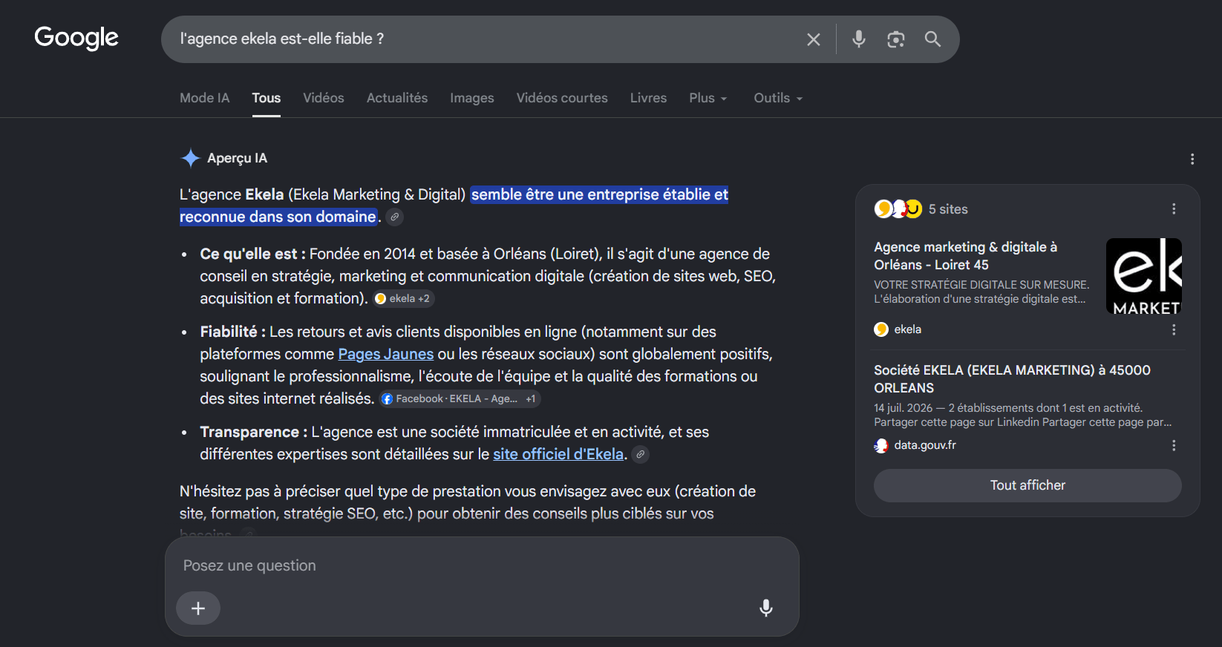This screenshot has width=1222, height=647.
Task: Switch to the Actualités tab
Action: click(x=397, y=98)
